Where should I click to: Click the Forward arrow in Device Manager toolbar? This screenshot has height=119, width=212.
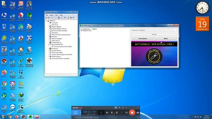tap(49, 18)
